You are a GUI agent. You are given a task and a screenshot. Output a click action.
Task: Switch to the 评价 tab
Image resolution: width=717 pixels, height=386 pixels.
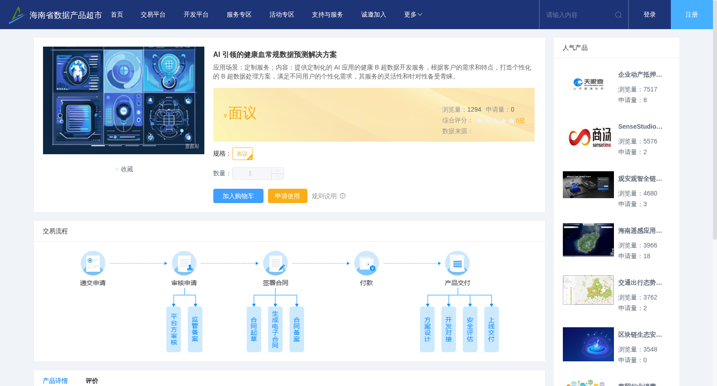click(92, 381)
